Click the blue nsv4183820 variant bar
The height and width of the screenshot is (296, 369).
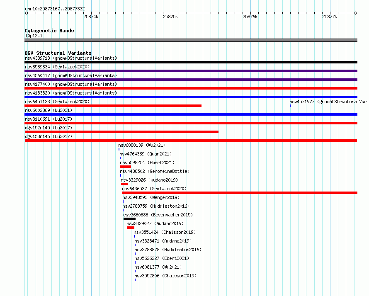click(191, 97)
